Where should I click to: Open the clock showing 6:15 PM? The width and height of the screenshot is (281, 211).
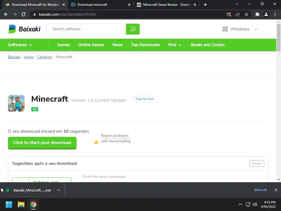(268, 204)
